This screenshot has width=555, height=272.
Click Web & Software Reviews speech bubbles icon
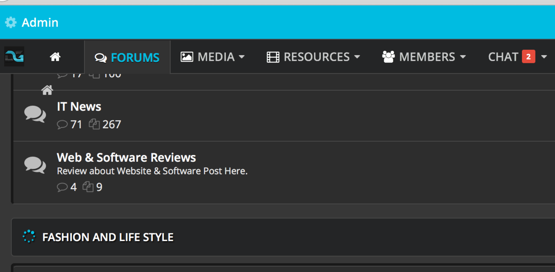(x=35, y=165)
